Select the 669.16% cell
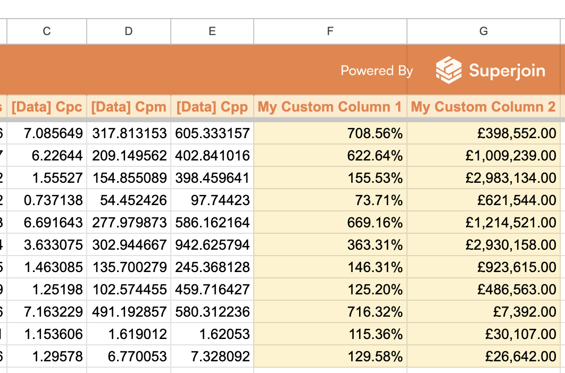Image resolution: width=565 pixels, height=373 pixels. pos(330,223)
